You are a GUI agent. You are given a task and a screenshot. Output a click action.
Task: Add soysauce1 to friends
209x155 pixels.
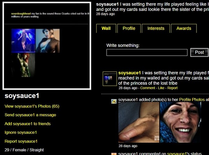pyautogui.click(x=28, y=124)
